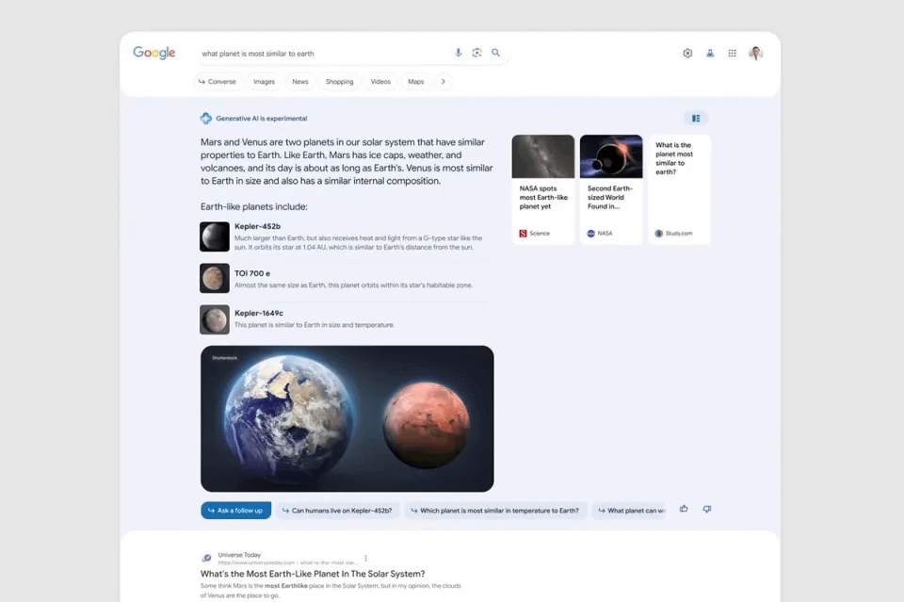Open Search Labs flask icon

[x=710, y=54]
